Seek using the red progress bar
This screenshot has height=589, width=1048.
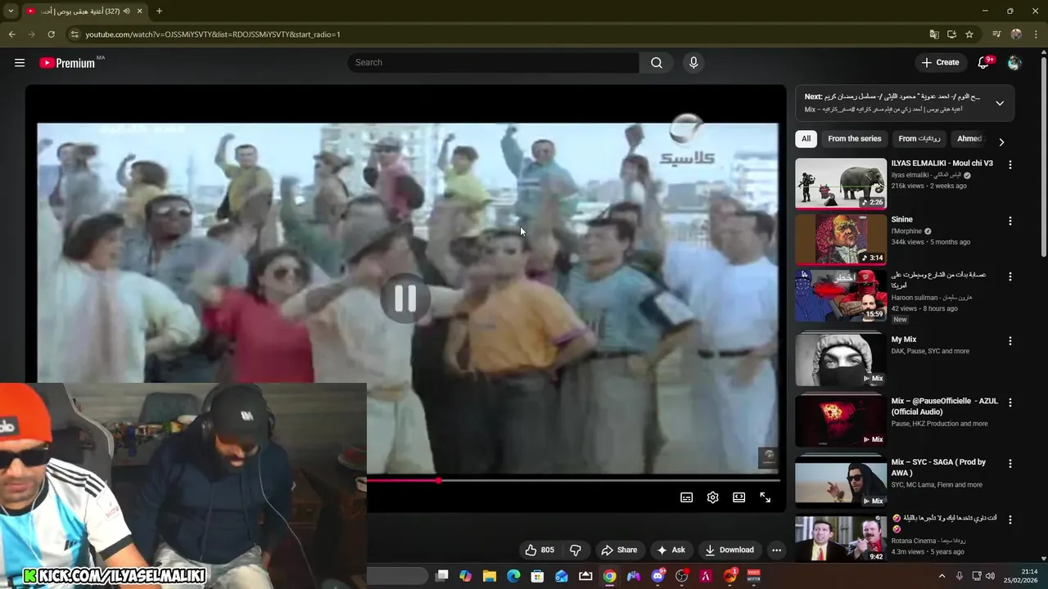tap(573, 480)
